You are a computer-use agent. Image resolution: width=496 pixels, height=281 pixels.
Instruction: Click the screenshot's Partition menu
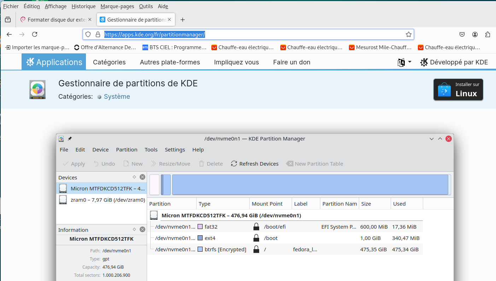pyautogui.click(x=127, y=150)
